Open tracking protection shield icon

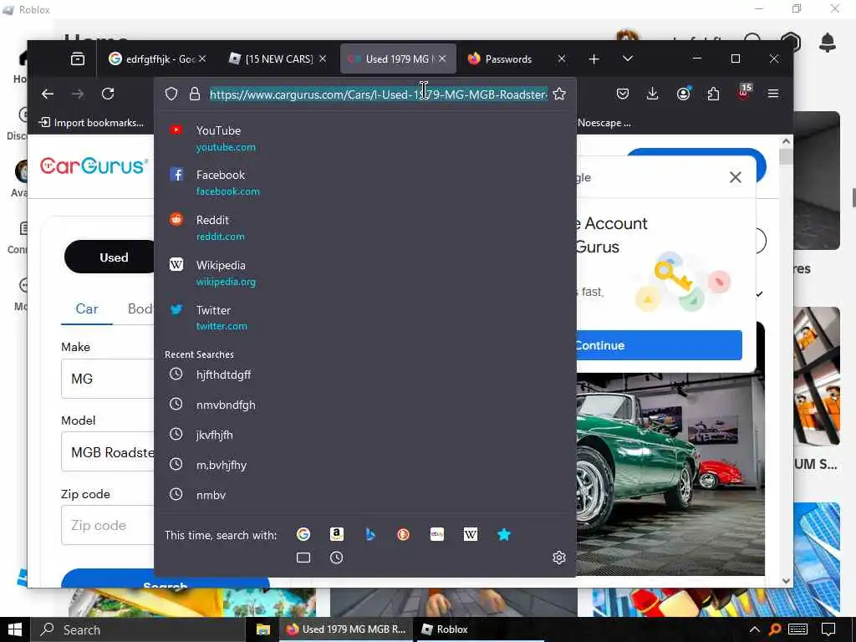(x=171, y=94)
